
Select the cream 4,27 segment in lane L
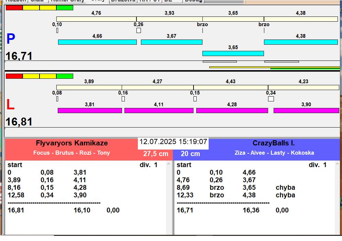(157, 87)
